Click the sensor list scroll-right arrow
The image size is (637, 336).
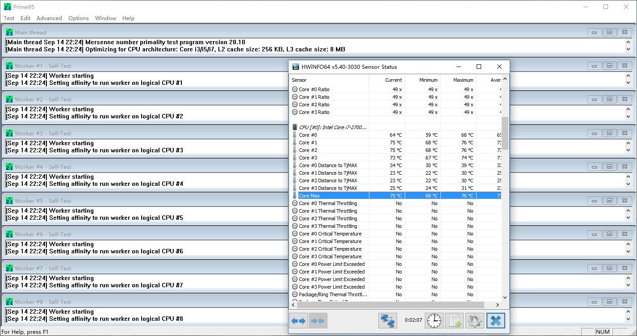498,305
